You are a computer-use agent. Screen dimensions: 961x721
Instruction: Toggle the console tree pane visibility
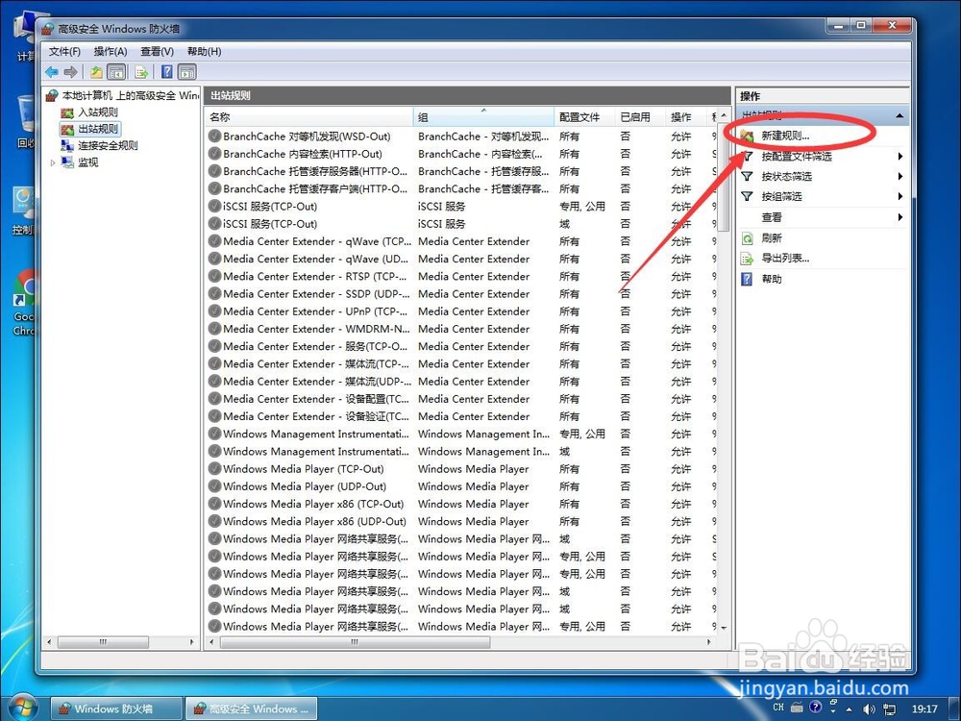pos(116,71)
